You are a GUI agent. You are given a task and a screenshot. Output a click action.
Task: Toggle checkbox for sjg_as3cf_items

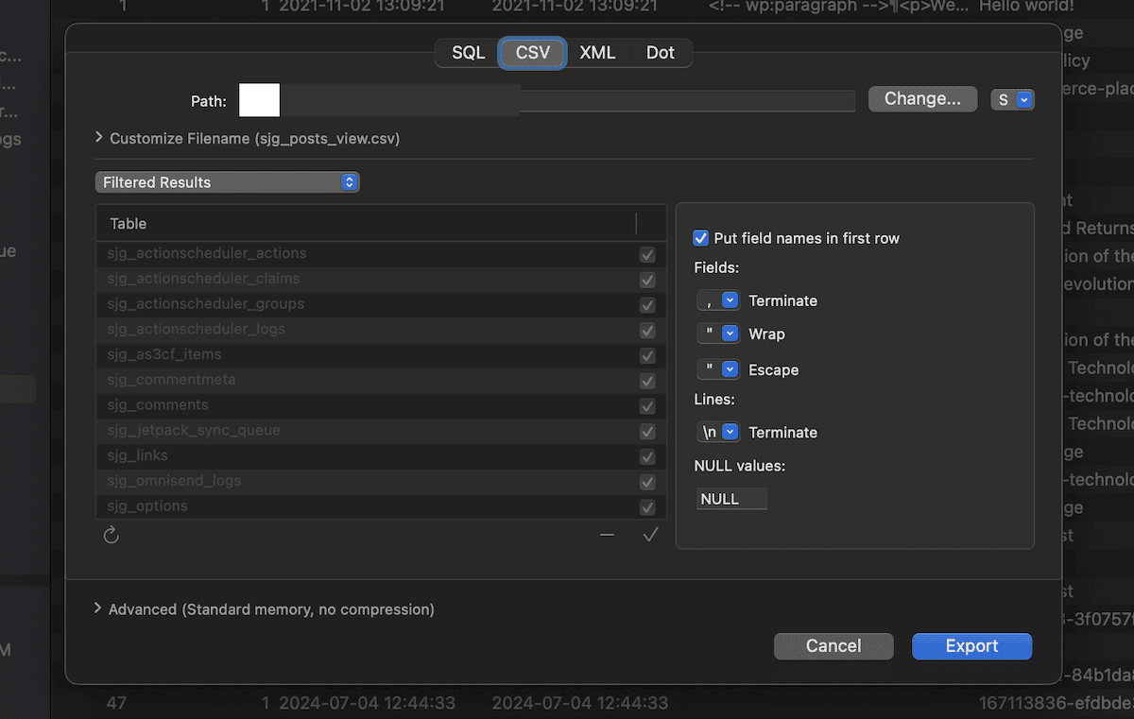647,355
